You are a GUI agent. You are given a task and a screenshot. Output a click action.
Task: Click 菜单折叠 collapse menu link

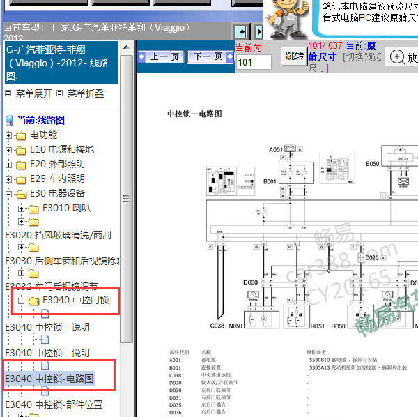tap(85, 93)
